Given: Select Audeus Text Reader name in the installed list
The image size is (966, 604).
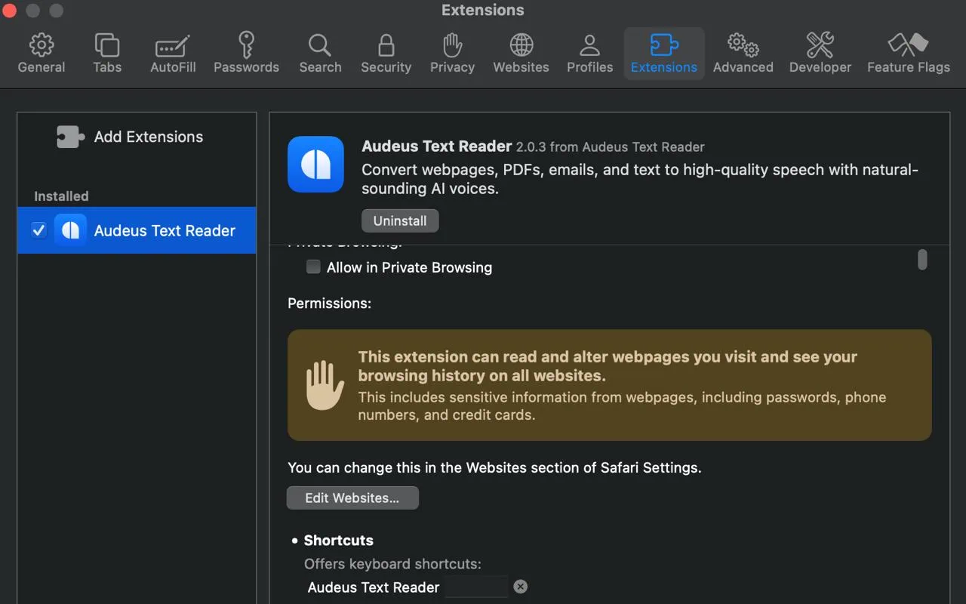Looking at the screenshot, I should (x=165, y=230).
